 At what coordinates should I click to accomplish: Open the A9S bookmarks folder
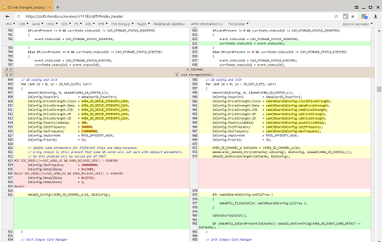pos(90,24)
